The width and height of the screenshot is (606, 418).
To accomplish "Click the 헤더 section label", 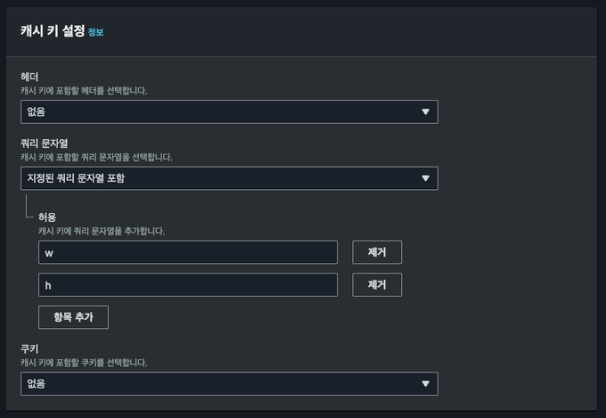I will pos(30,78).
